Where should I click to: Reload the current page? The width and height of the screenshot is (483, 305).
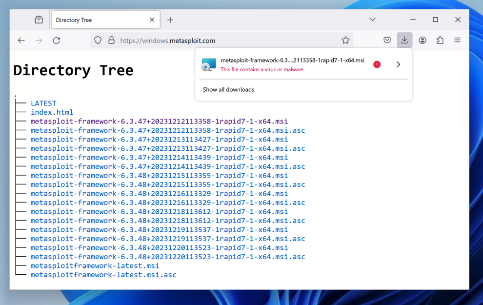[x=57, y=40]
